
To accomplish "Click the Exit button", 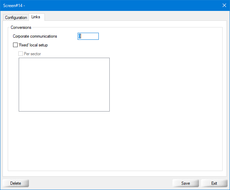I will tap(214, 183).
